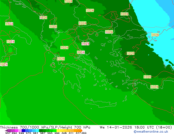Click the orange arrow end of the legend
The height and width of the screenshot is (134, 174).
tap(82, 130)
